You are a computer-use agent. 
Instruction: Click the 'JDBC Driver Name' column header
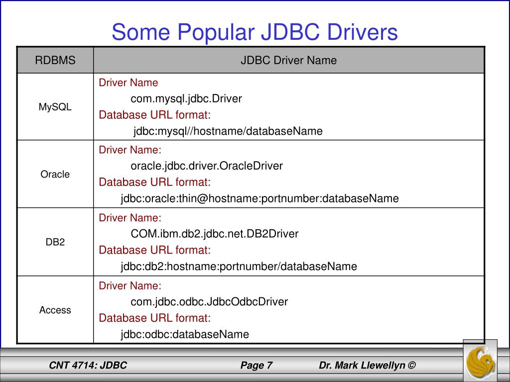[x=288, y=60]
